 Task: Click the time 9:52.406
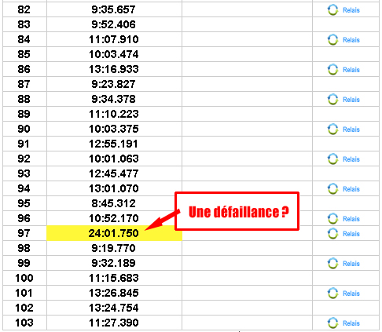pyautogui.click(x=113, y=24)
